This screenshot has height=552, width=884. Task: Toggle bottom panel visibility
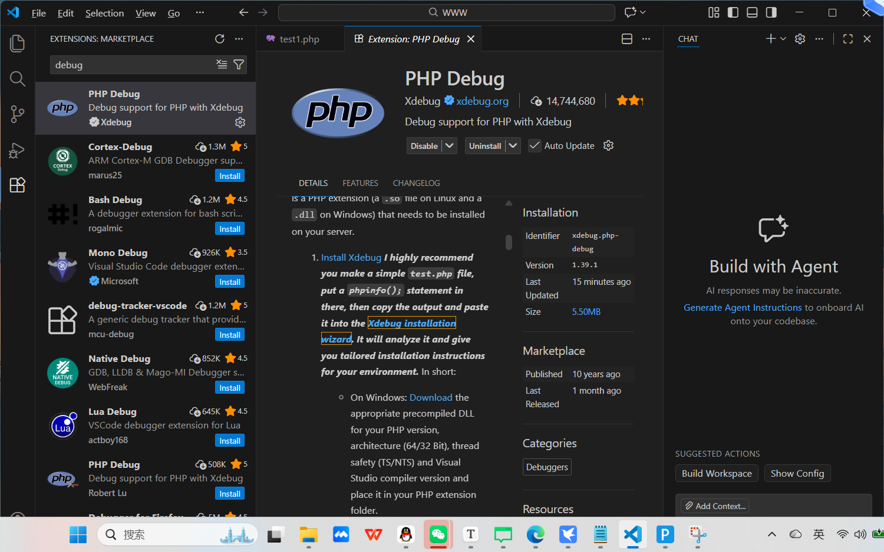(x=752, y=12)
